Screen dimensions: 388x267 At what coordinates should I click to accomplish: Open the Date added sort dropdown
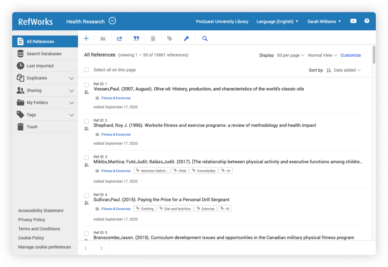tap(347, 70)
